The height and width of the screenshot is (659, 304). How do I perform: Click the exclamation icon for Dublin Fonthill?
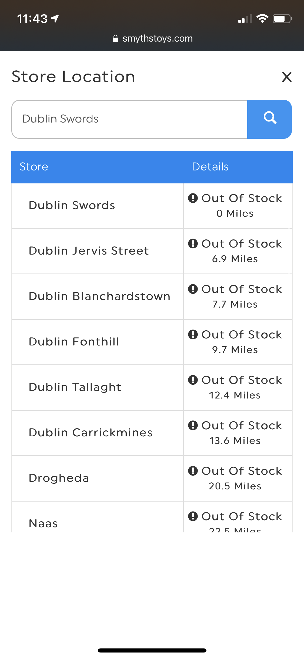(193, 335)
